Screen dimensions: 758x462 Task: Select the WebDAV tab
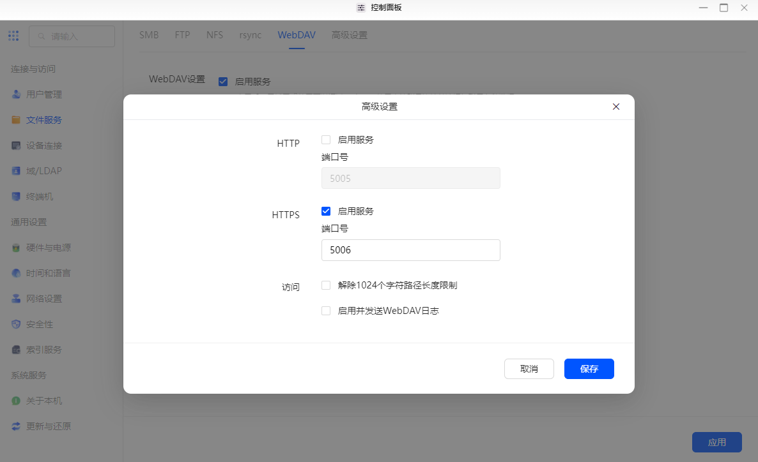297,34
